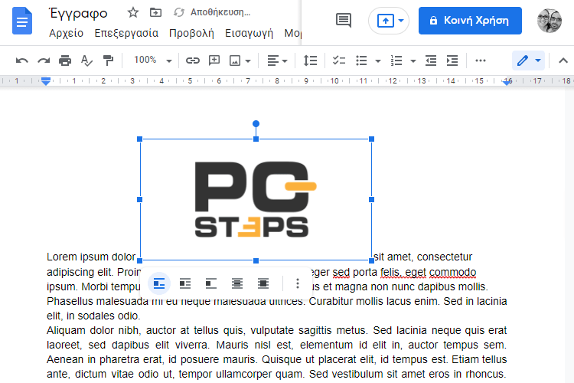The width and height of the screenshot is (574, 383).
Task: Click the Undo toolbar icon
Action: click(22, 61)
